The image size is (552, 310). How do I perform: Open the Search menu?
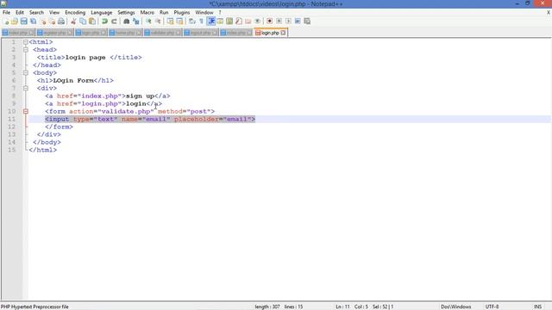click(x=36, y=12)
